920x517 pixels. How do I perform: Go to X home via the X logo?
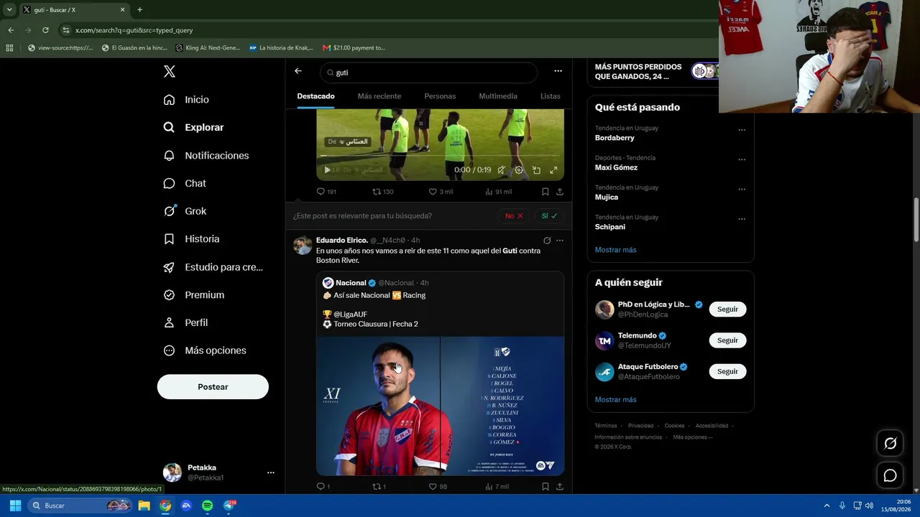click(x=170, y=71)
